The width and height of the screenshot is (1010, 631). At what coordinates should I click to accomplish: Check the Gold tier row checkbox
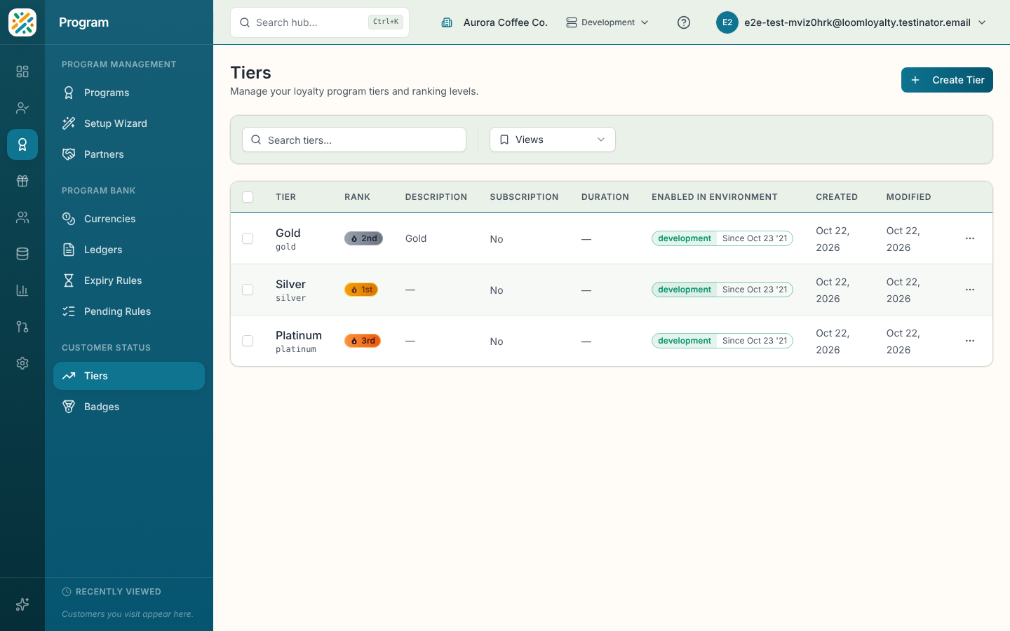pyautogui.click(x=248, y=238)
